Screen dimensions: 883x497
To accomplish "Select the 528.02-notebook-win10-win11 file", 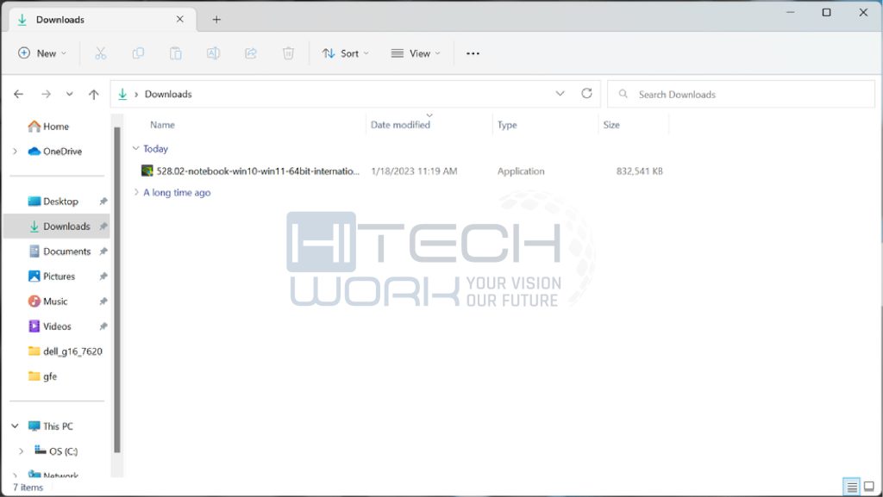I will (258, 171).
